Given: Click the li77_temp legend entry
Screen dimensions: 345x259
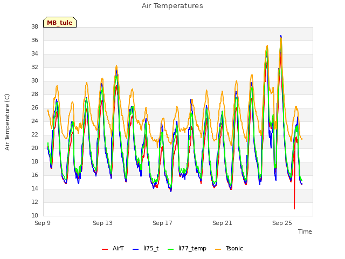Looking at the screenshot, I should pos(187,248).
